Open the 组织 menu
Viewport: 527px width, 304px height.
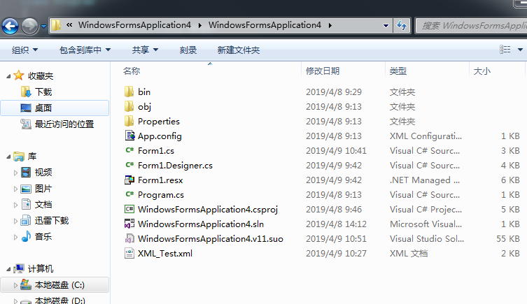click(x=24, y=50)
